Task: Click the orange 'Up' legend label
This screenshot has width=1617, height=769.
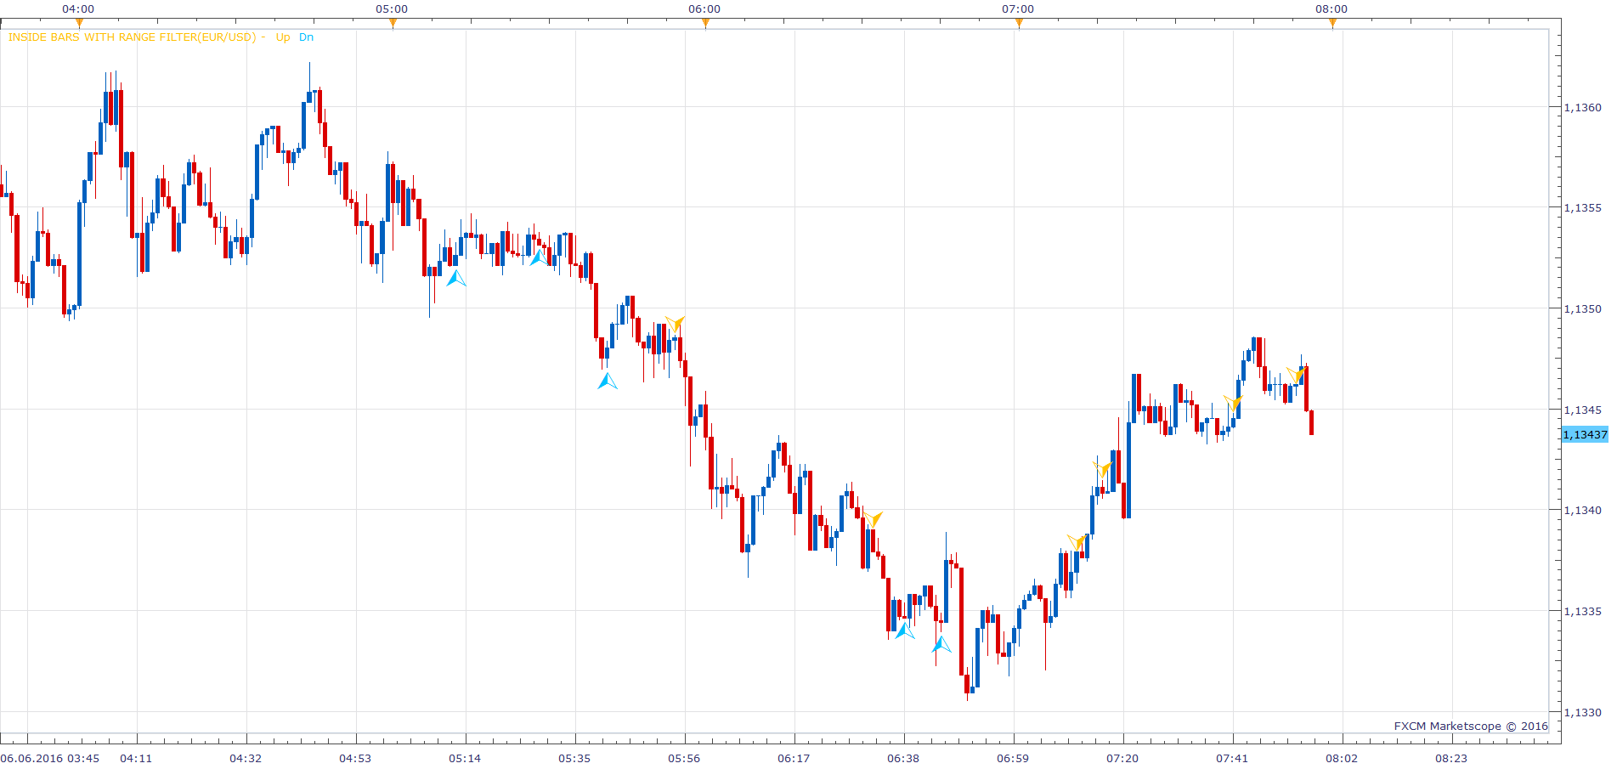Action: point(283,37)
